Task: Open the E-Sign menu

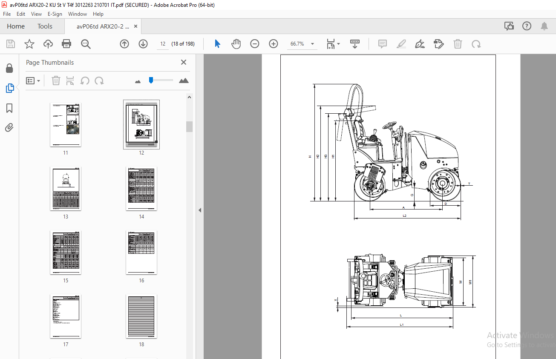Action: (55, 14)
